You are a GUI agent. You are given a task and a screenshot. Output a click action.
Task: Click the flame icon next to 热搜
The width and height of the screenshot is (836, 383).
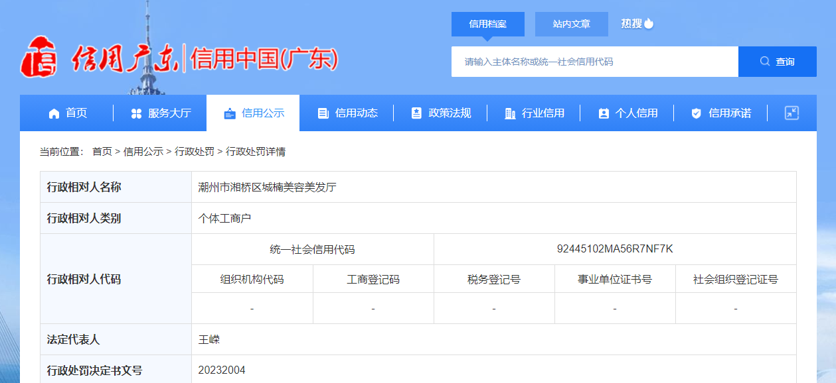click(x=649, y=23)
